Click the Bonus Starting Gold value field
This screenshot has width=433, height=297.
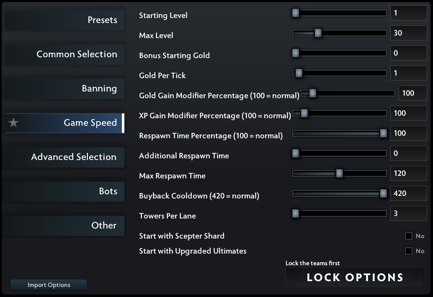[408, 53]
